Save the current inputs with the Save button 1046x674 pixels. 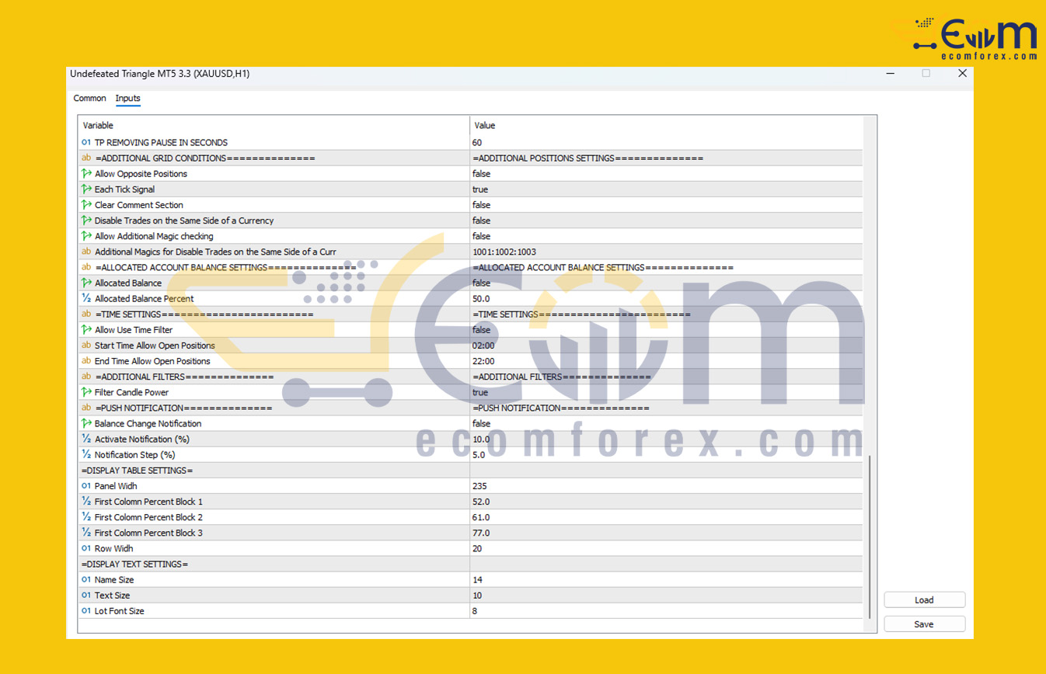click(925, 624)
